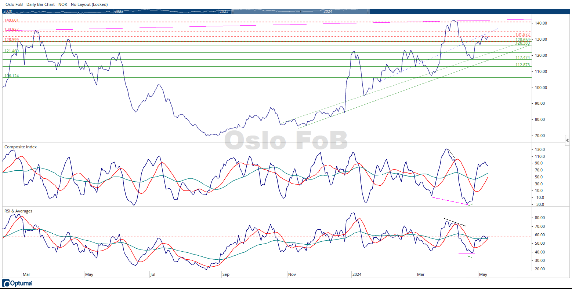Click the 131.872 level label
This screenshot has height=289, width=572.
(x=522, y=35)
